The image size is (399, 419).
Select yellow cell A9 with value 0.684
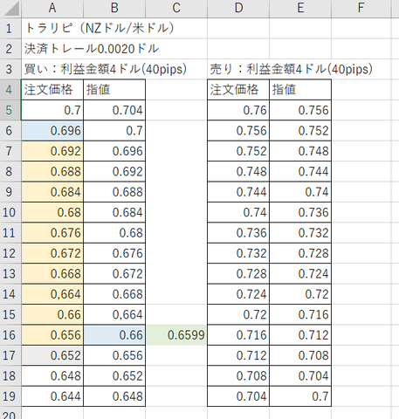52,192
